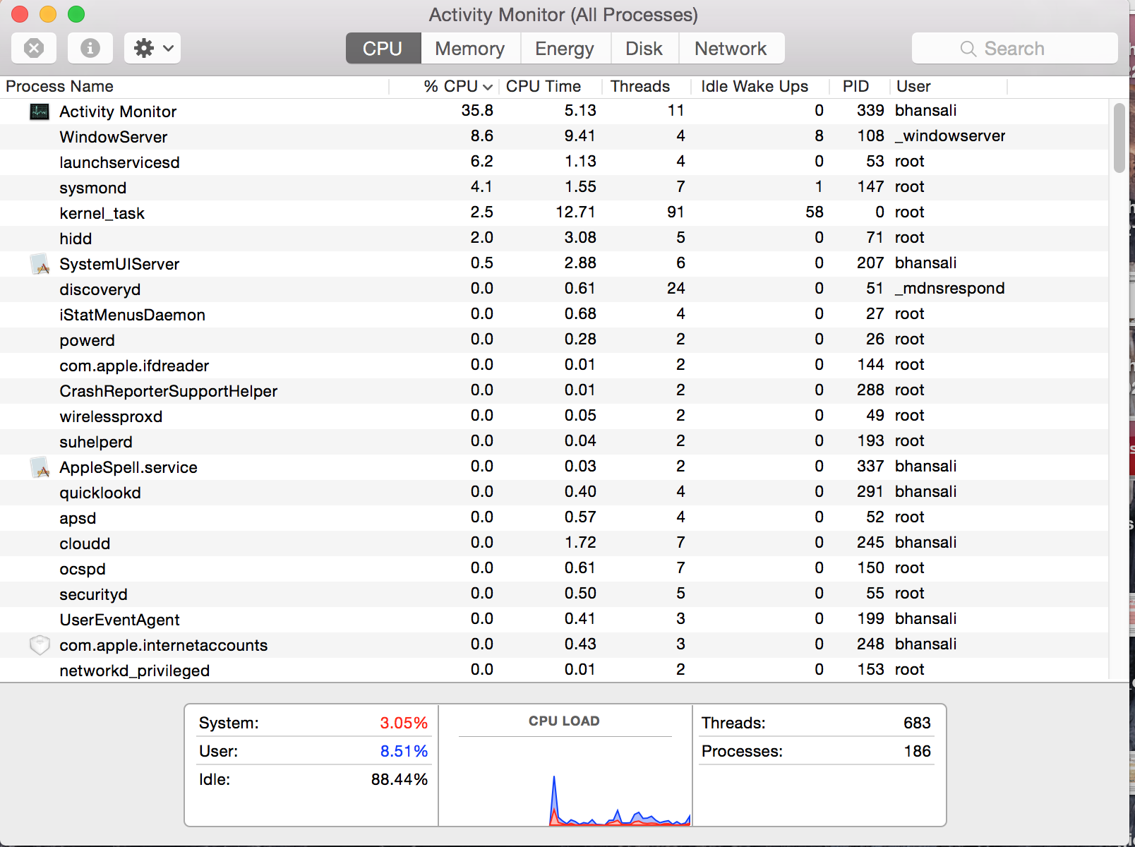1135x847 pixels.
Task: Click the Quit Process (X) toolbar button
Action: pyautogui.click(x=34, y=48)
